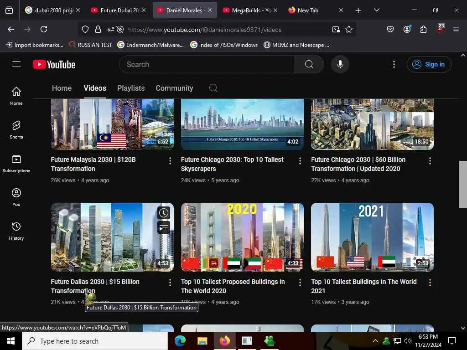Open the You sidebar section
This screenshot has width=467, height=350.
pos(16,197)
